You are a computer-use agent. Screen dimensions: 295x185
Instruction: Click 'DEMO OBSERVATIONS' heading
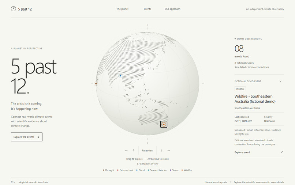coord(249,39)
